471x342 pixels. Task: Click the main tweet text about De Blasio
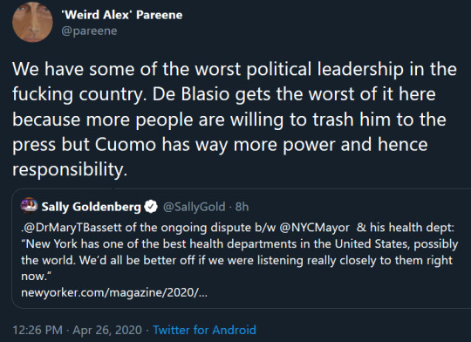point(235,120)
